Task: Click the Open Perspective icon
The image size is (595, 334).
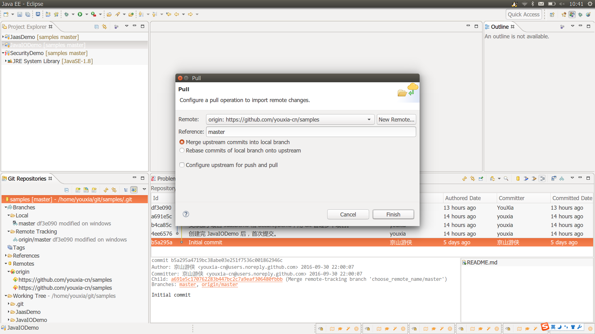Action: [x=552, y=15]
